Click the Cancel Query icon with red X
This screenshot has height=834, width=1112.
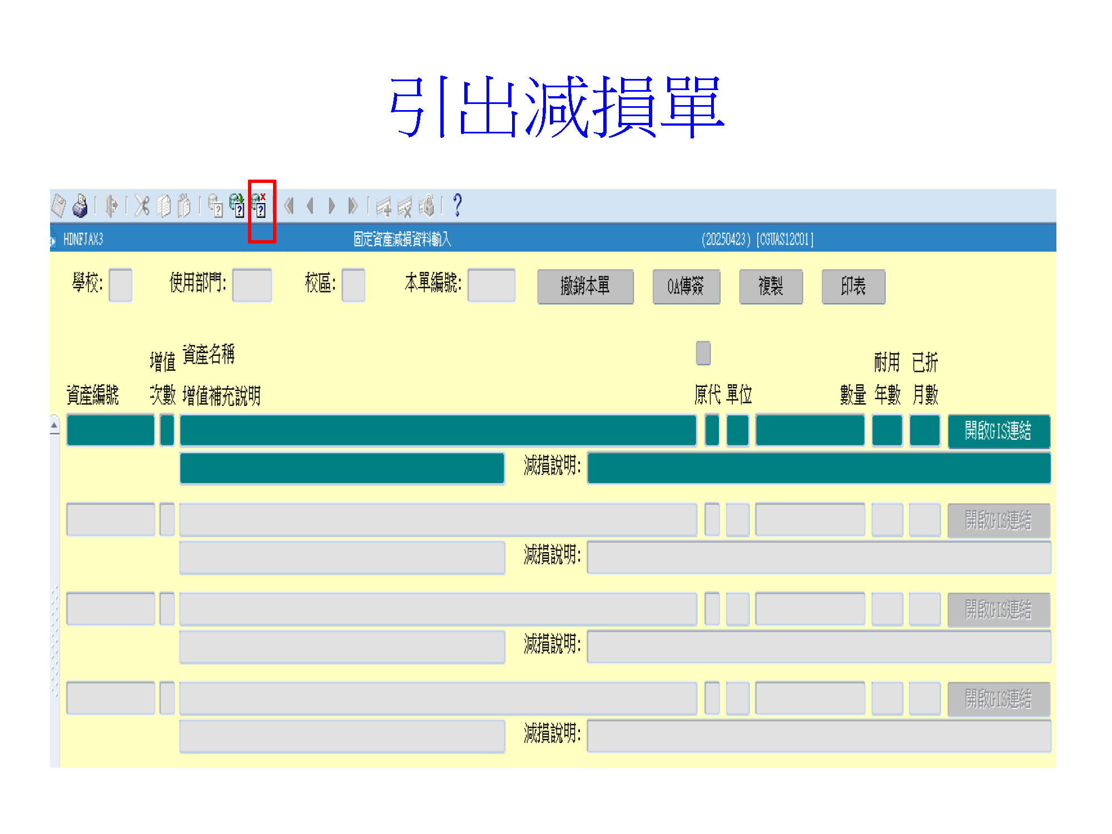[259, 206]
